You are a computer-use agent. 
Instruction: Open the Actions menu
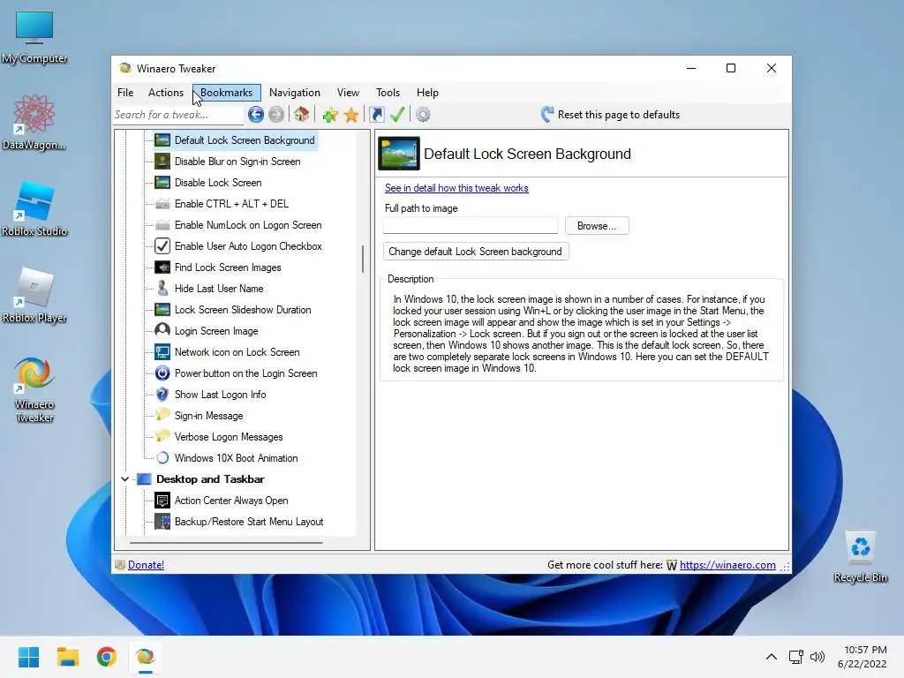tap(165, 93)
